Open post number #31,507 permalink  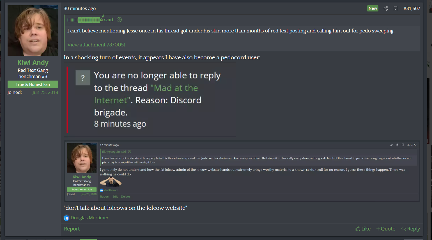pyautogui.click(x=412, y=8)
